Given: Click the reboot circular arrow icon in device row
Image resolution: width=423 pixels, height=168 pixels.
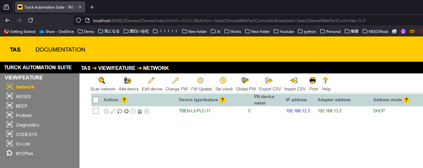Looking at the screenshot, I should (120, 111).
